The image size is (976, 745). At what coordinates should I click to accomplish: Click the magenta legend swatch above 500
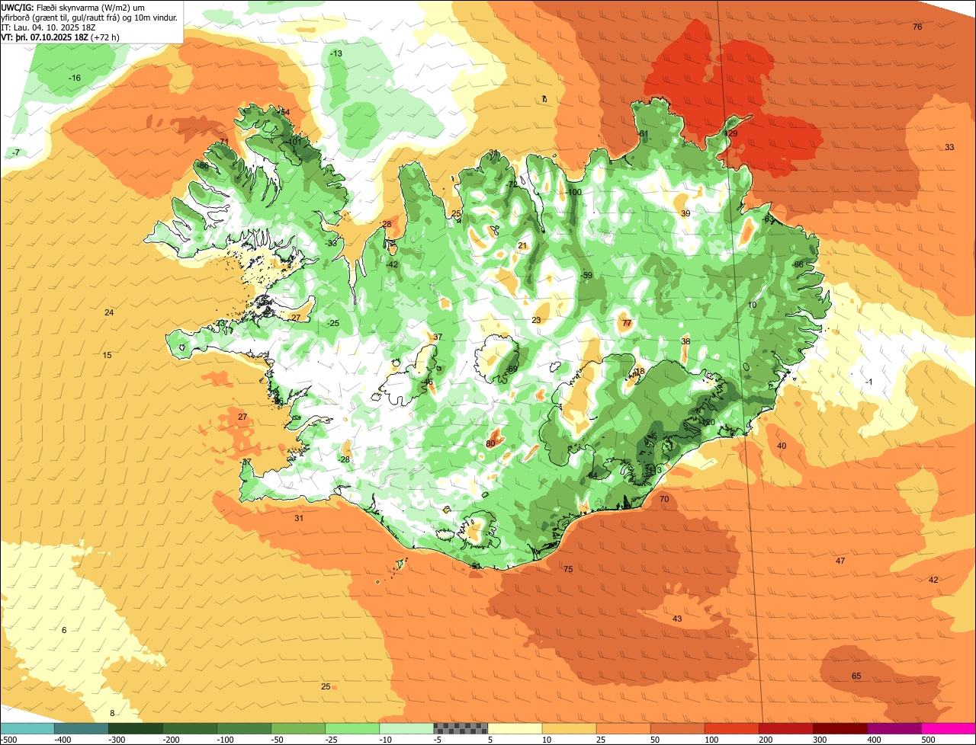coord(948,728)
